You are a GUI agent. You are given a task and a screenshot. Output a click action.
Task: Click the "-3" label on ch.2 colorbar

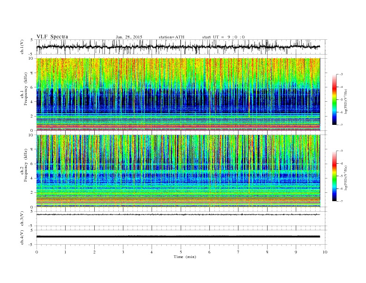coord(341,151)
